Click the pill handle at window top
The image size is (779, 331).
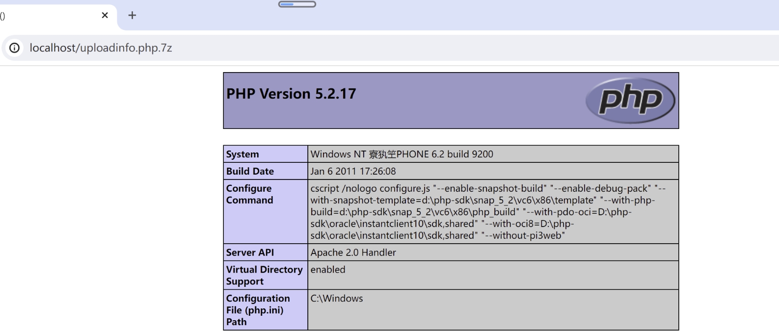pyautogui.click(x=297, y=4)
